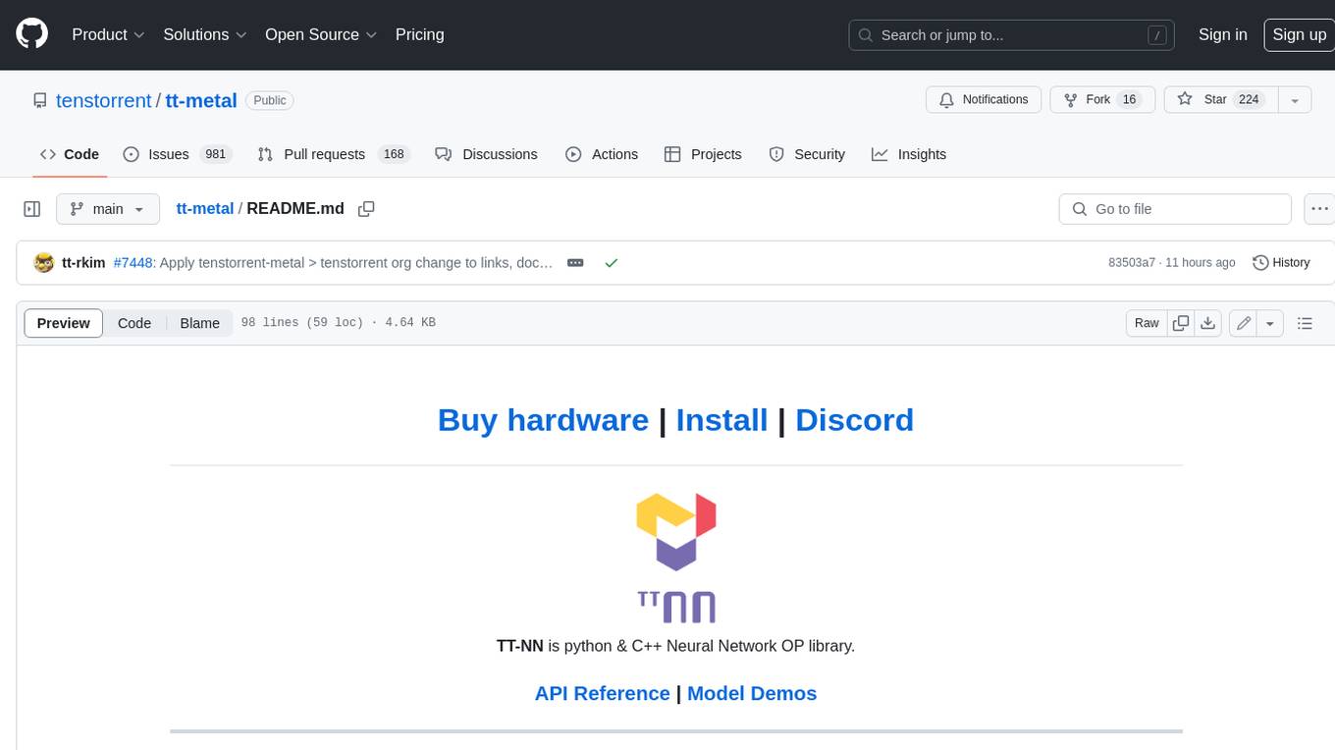1335x750 pixels.
Task: Download the raw file
Action: pos(1208,323)
